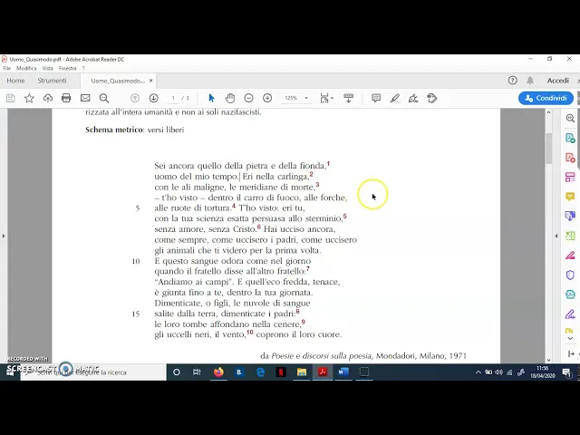Bookmark the file with the star icon
The height and width of the screenshot is (435, 580).
point(29,98)
